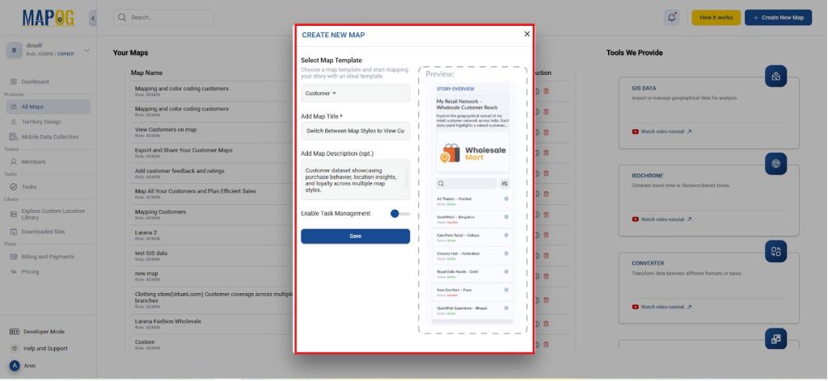
Task: Delete the Larana 2 map
Action: [x=546, y=235]
